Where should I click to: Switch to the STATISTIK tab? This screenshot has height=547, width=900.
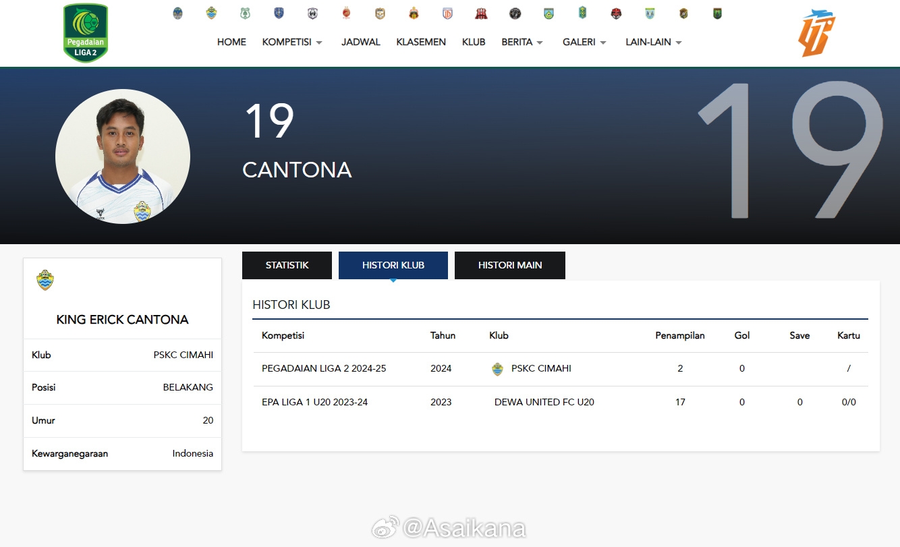coord(287,265)
